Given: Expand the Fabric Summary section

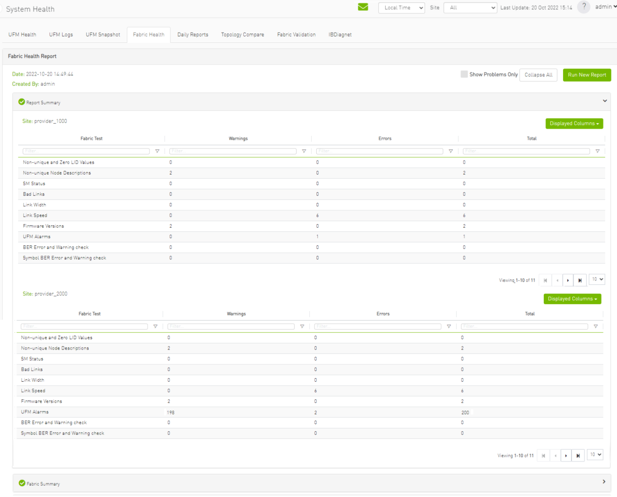Looking at the screenshot, I should (x=605, y=482).
